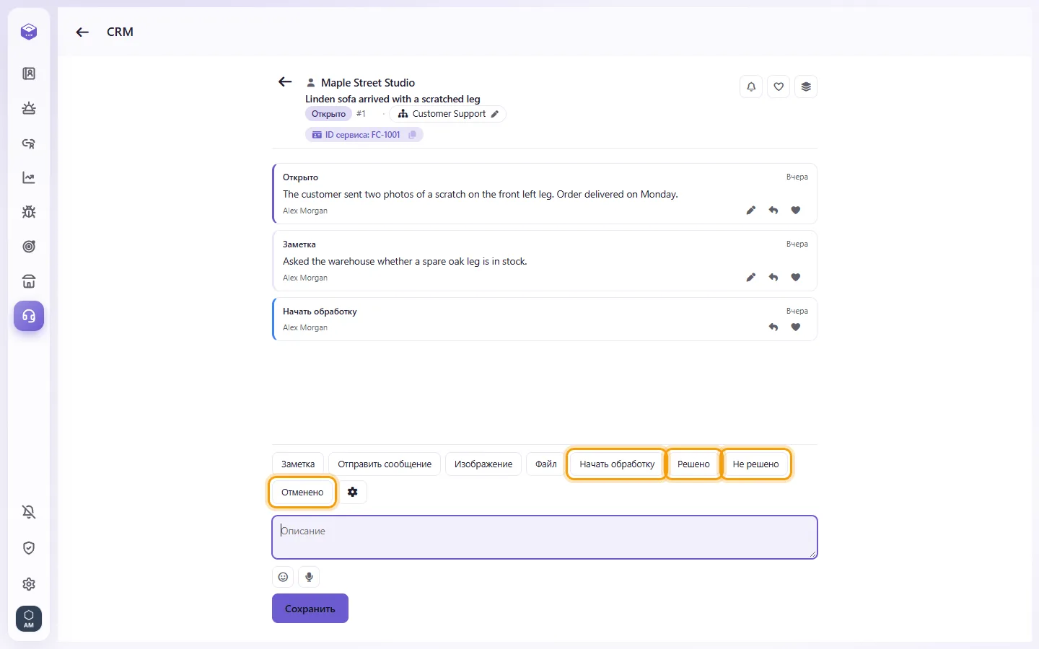The width and height of the screenshot is (1039, 649).
Task: Open the store sidebar icon
Action: (x=29, y=281)
